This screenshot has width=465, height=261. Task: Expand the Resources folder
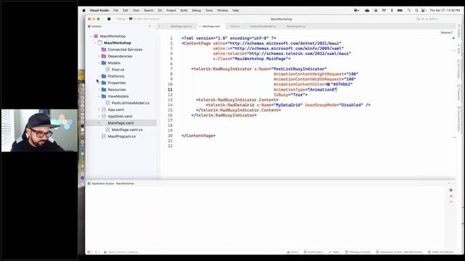pyautogui.click(x=99, y=89)
